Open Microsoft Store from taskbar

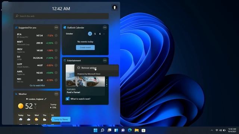(143, 130)
